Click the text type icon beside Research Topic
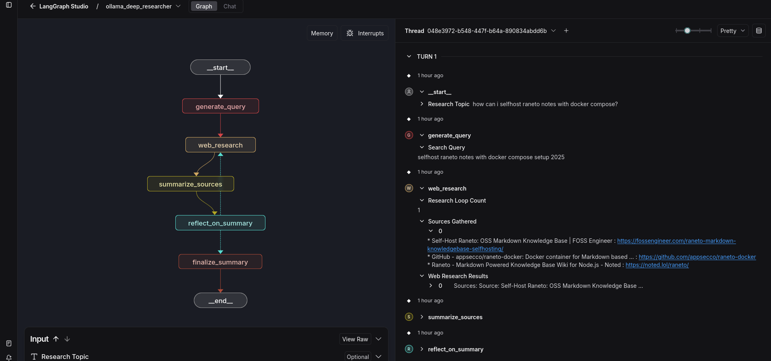 (34, 357)
